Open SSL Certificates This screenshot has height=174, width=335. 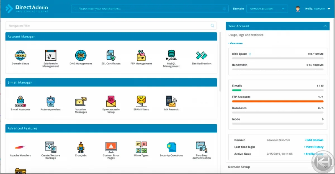(111, 56)
